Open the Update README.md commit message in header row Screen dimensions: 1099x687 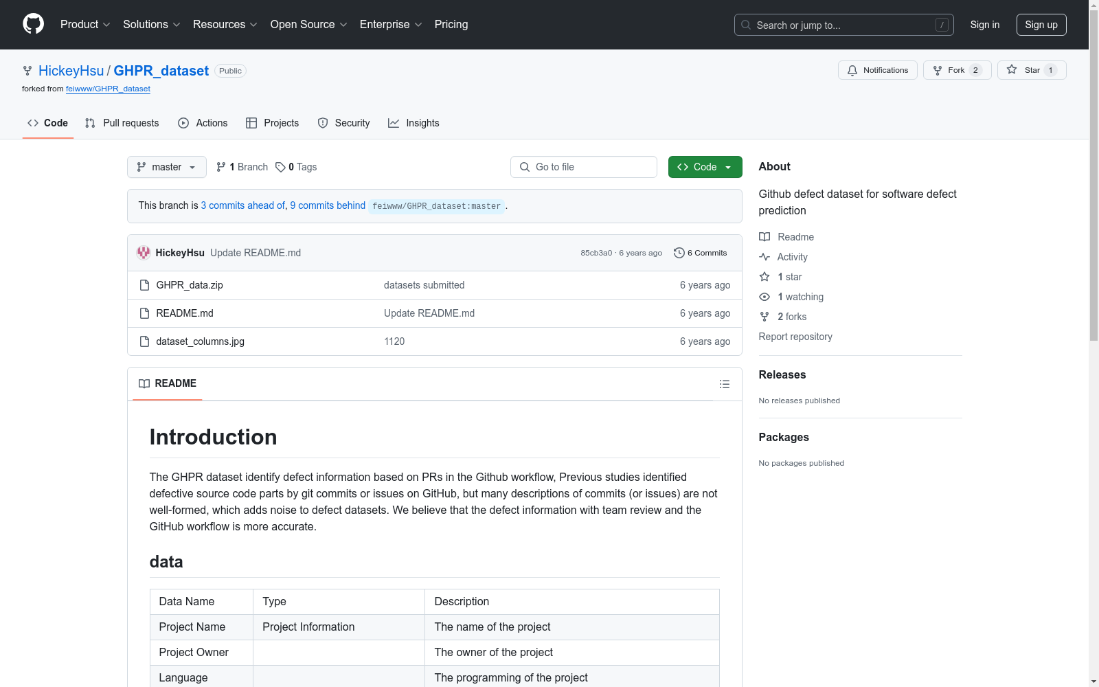coord(256,253)
